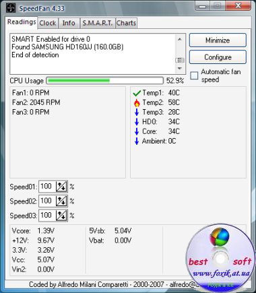Viewport: 256px width, 293px height.
Task: Click the blue down arrow beside Temp3
Action: click(x=137, y=112)
